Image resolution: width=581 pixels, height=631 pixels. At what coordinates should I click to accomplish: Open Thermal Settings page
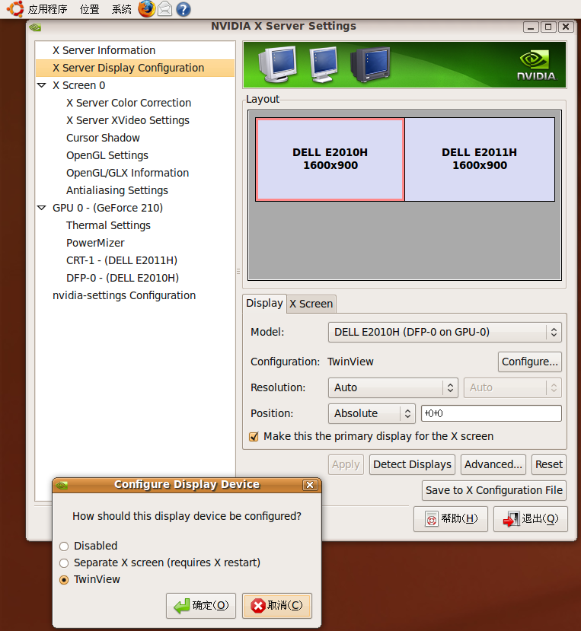click(x=108, y=225)
